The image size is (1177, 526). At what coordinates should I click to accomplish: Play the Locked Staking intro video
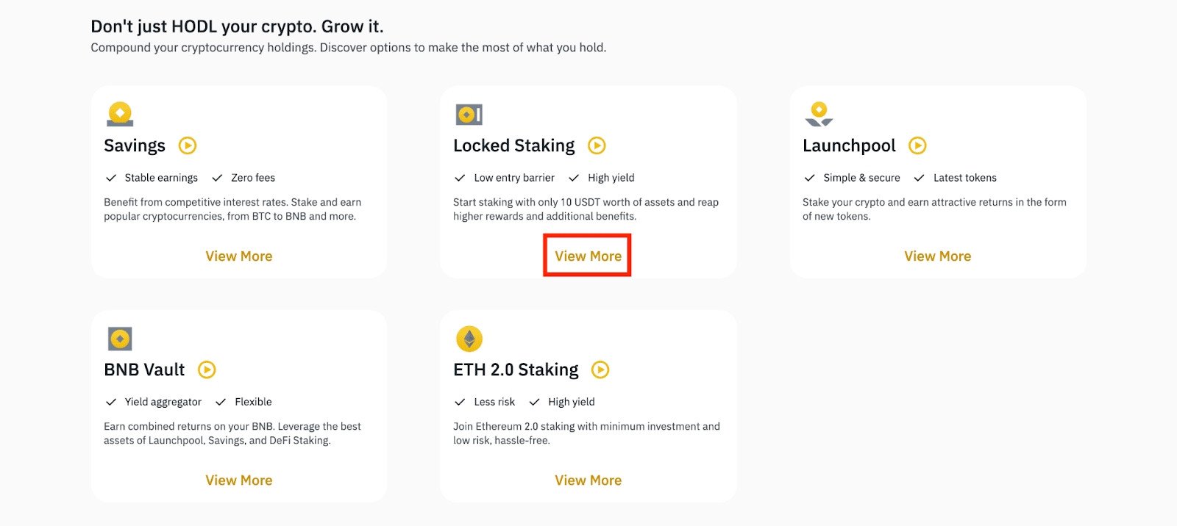[597, 145]
